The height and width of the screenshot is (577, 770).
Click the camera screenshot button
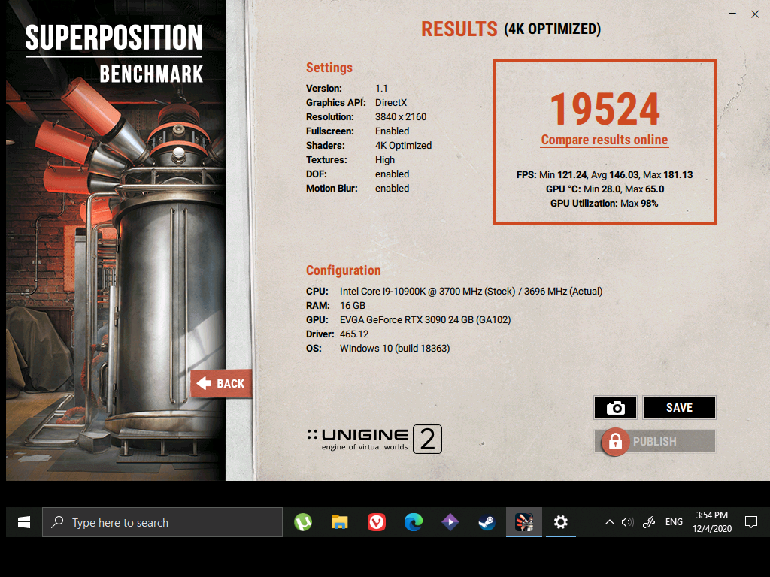click(x=615, y=408)
